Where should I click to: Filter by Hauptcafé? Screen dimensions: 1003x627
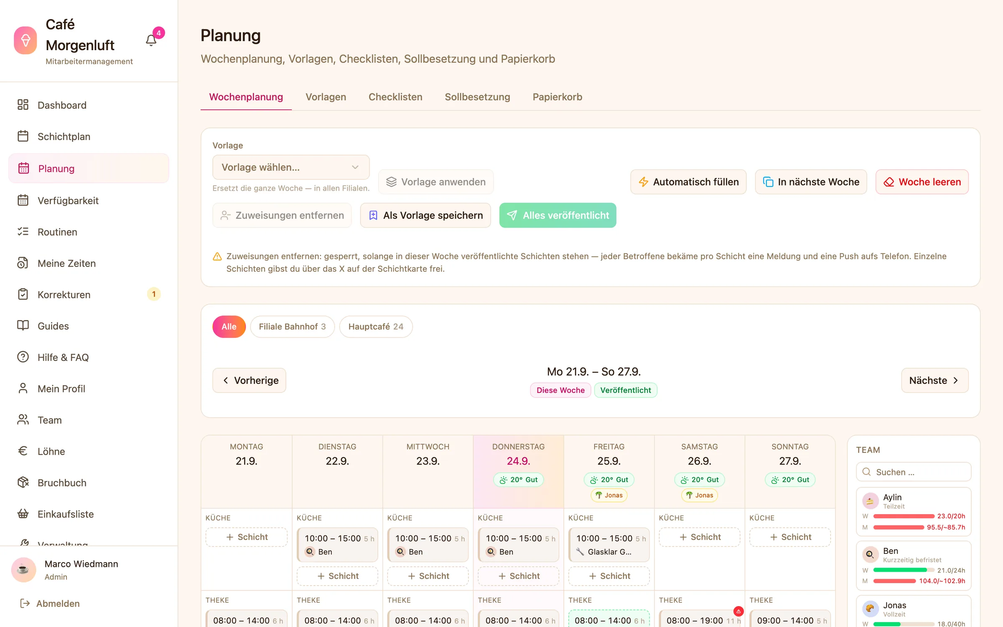pyautogui.click(x=376, y=326)
